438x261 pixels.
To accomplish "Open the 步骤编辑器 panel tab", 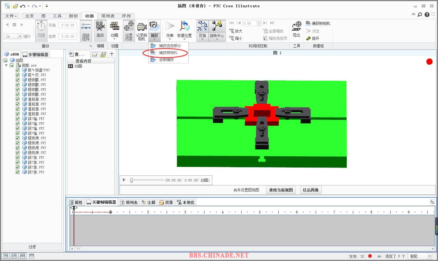I will tap(36, 54).
